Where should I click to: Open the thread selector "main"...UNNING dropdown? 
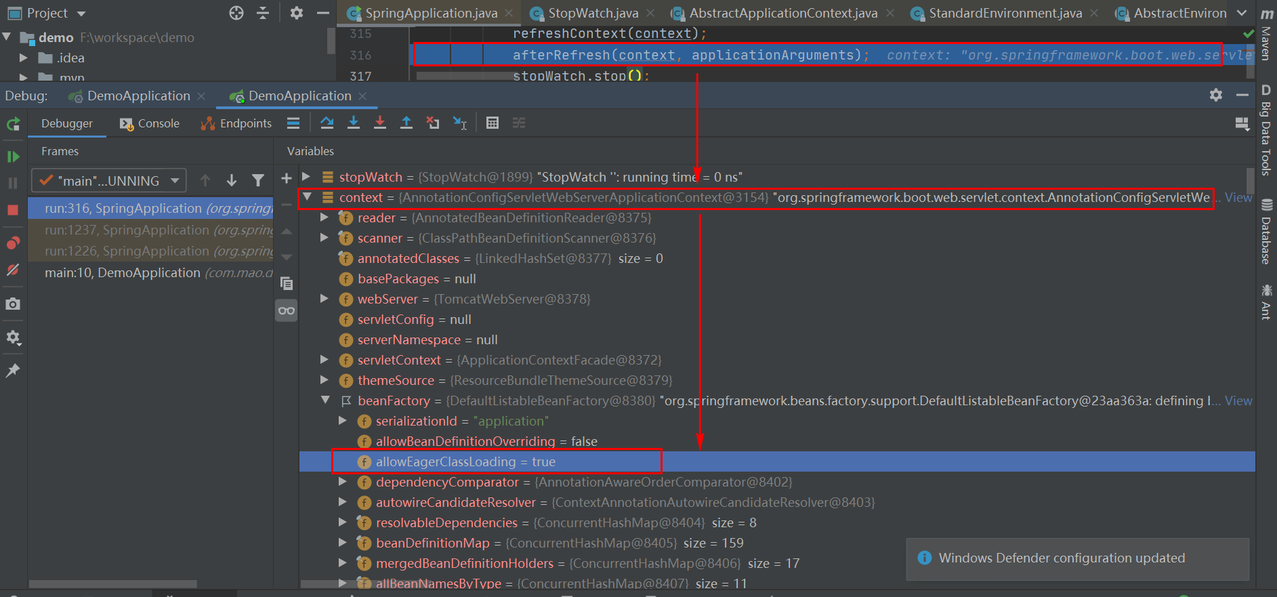point(108,181)
